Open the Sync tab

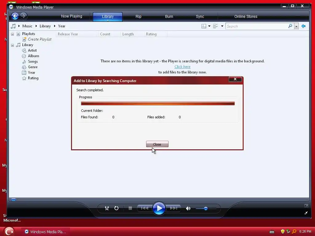point(200,17)
